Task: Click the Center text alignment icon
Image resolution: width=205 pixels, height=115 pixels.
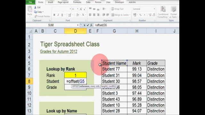Action: tap(94, 15)
